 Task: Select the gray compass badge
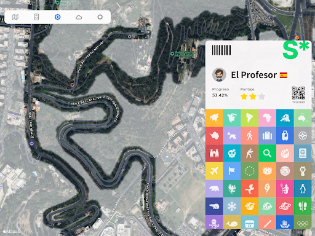pos(303,136)
